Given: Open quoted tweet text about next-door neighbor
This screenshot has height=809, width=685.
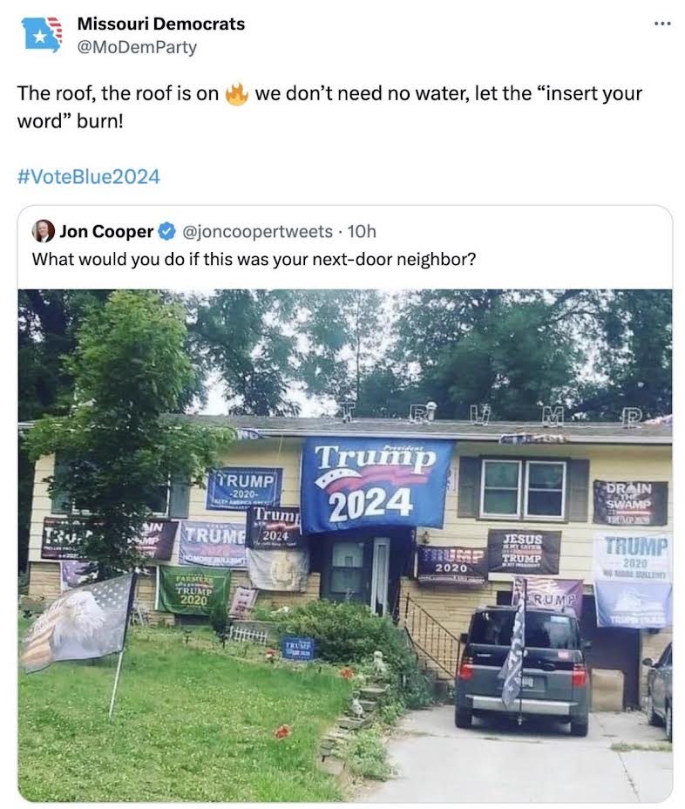Looking at the screenshot, I should tap(254, 259).
